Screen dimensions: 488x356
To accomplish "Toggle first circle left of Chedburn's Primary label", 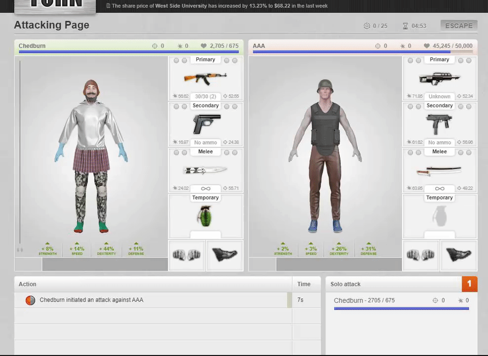I will 176,60.
